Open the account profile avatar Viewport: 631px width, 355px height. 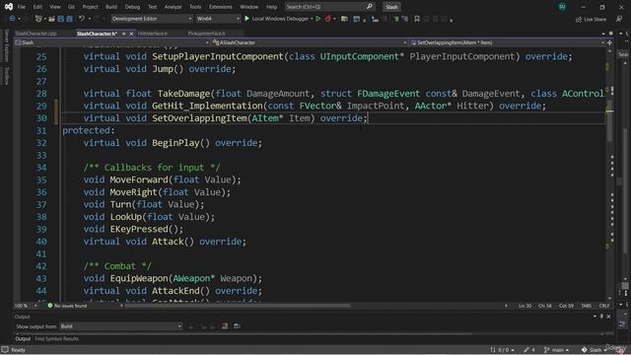tap(562, 7)
